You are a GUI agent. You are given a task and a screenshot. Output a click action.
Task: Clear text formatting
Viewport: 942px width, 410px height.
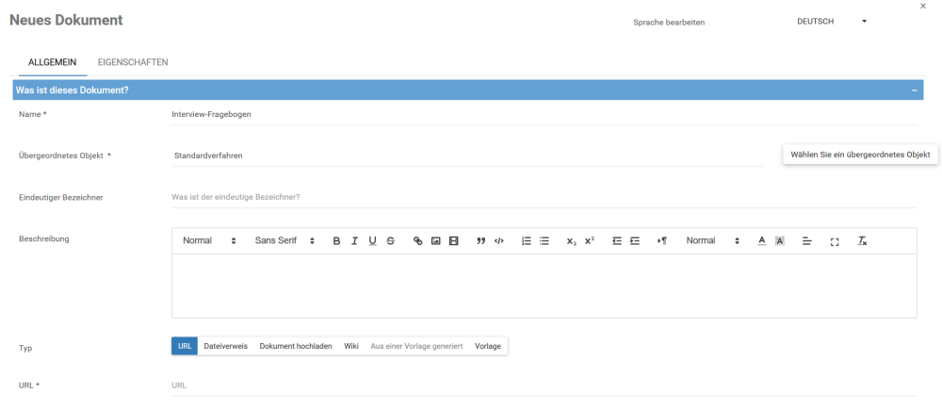click(x=862, y=241)
